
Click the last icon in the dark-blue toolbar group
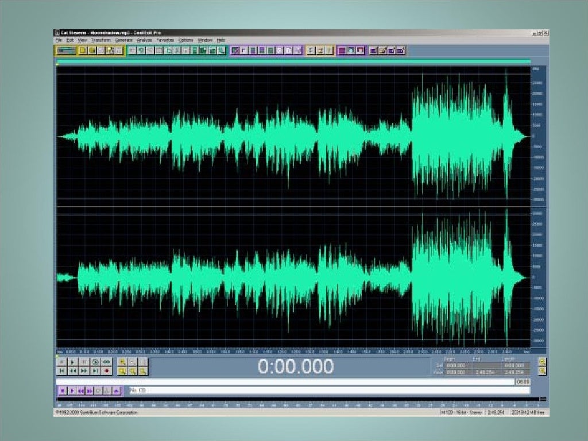[400, 51]
